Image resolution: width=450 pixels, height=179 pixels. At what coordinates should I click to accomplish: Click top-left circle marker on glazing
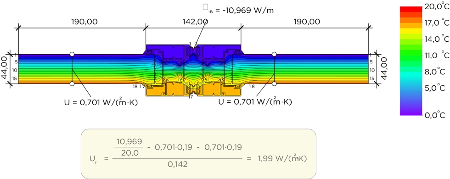(72, 54)
